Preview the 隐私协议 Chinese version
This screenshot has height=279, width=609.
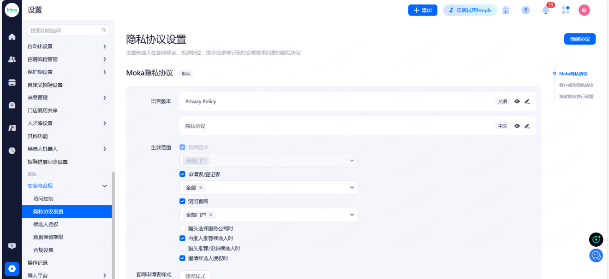pyautogui.click(x=517, y=126)
